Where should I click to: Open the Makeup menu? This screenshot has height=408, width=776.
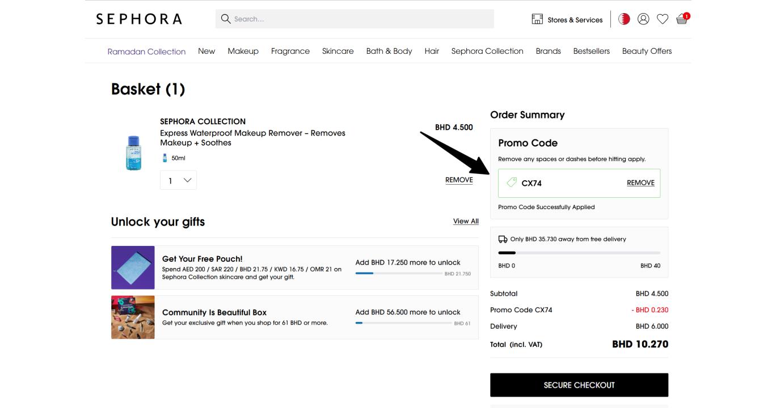243,51
